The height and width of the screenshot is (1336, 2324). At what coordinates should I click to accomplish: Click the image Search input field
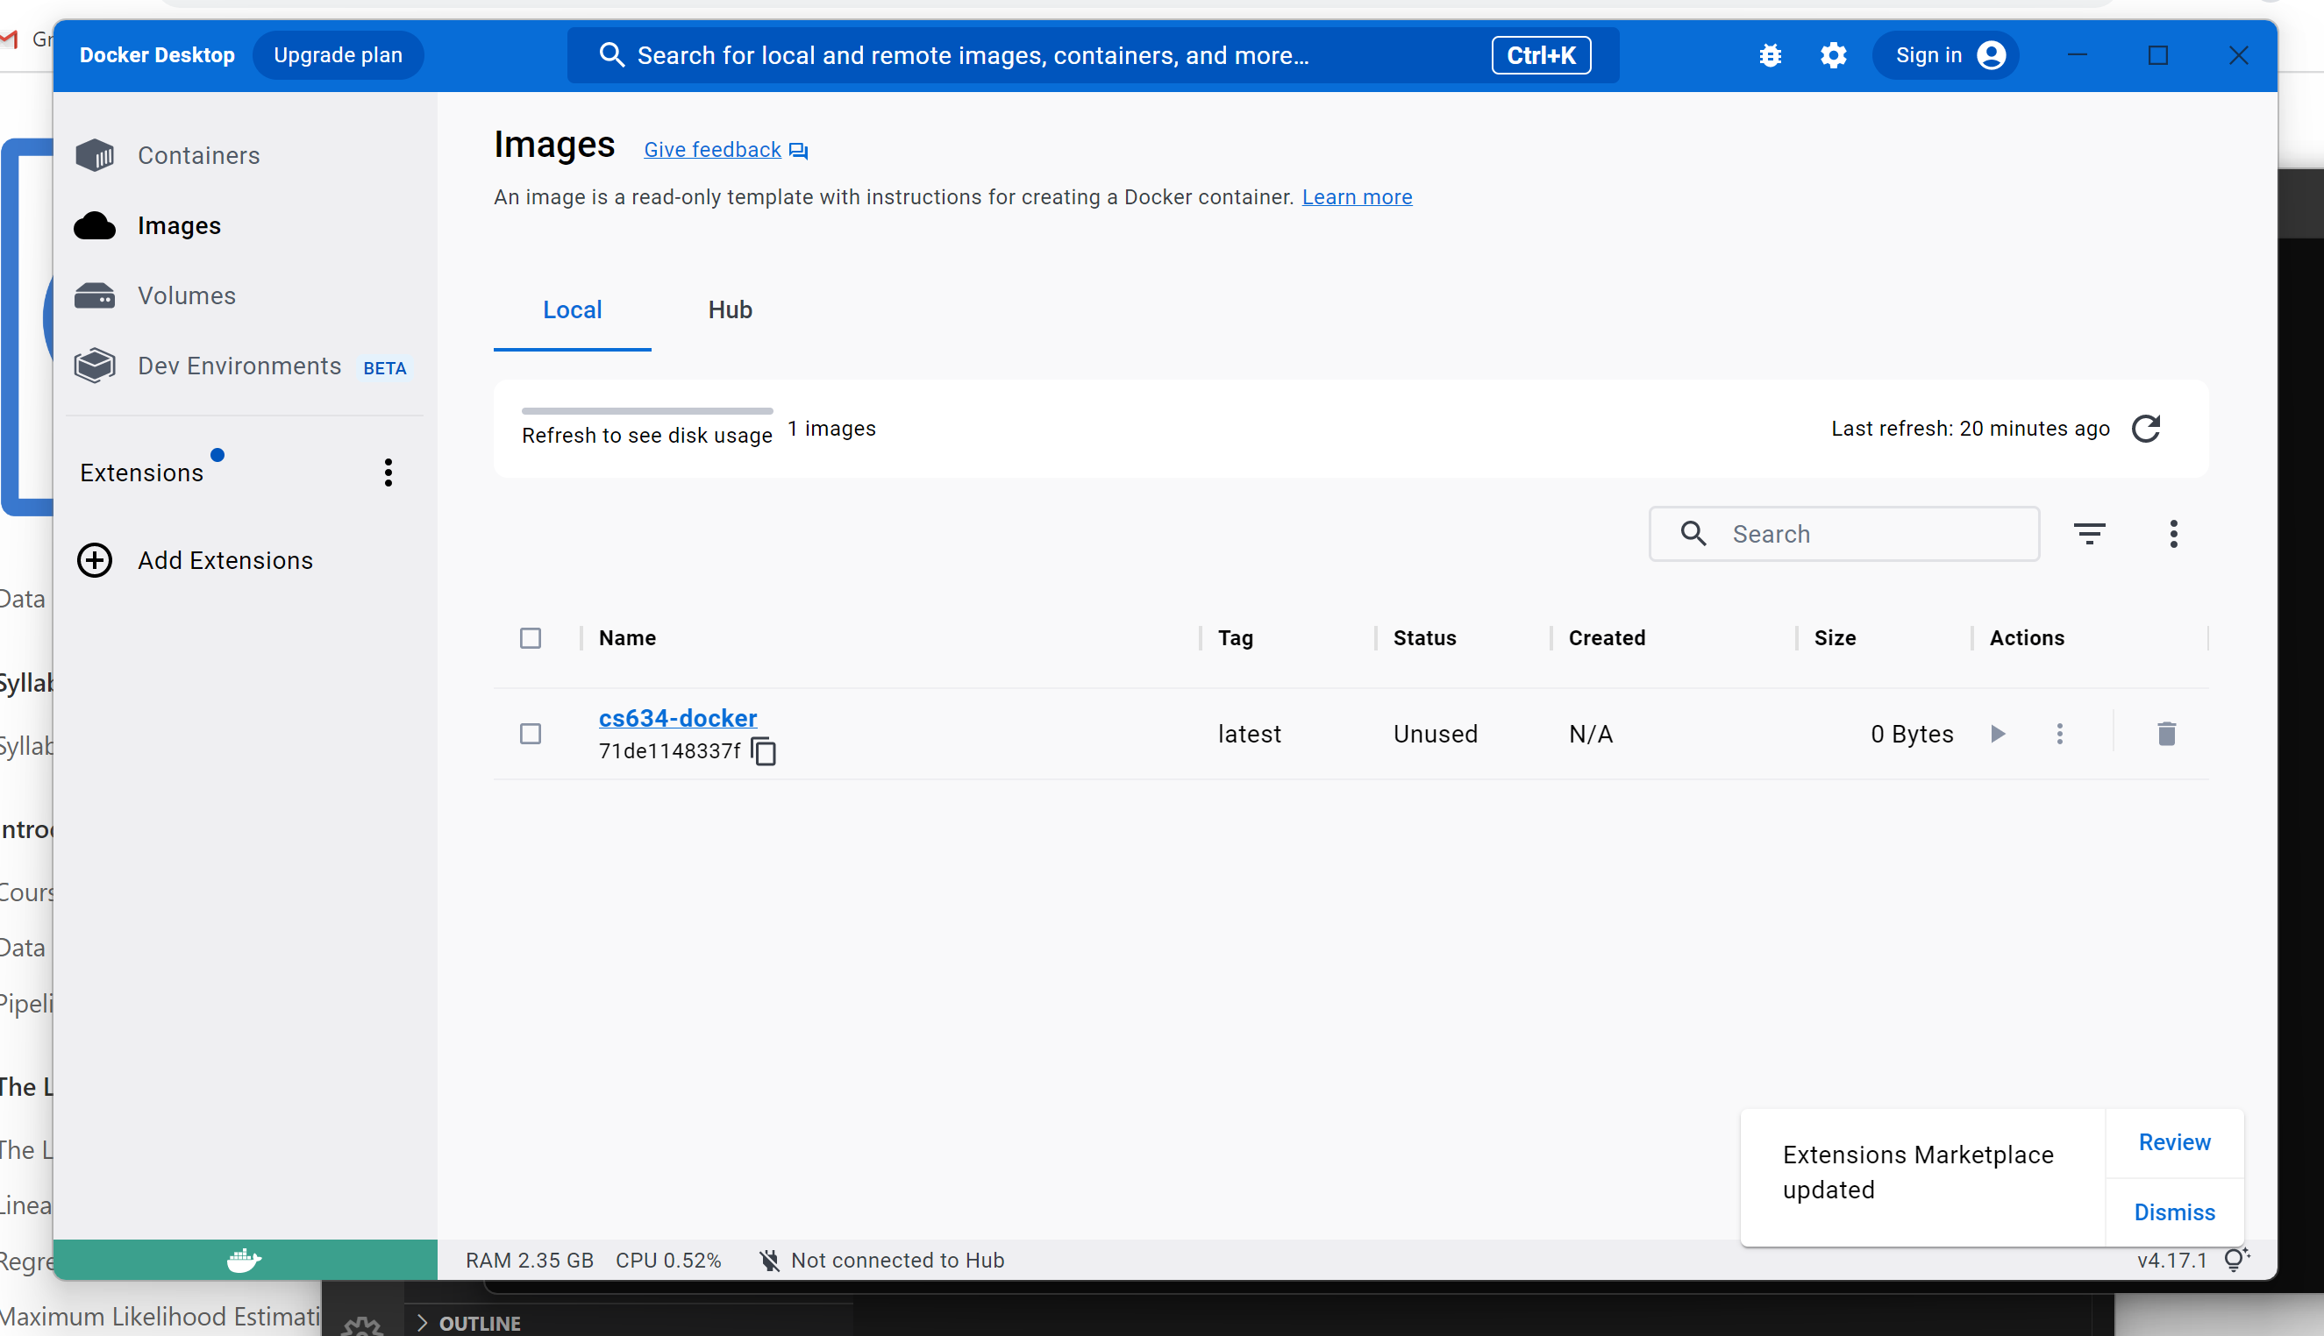[1844, 533]
